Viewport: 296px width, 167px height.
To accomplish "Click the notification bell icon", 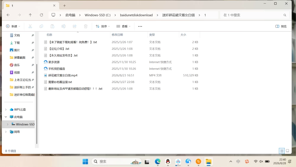I will (289, 161).
